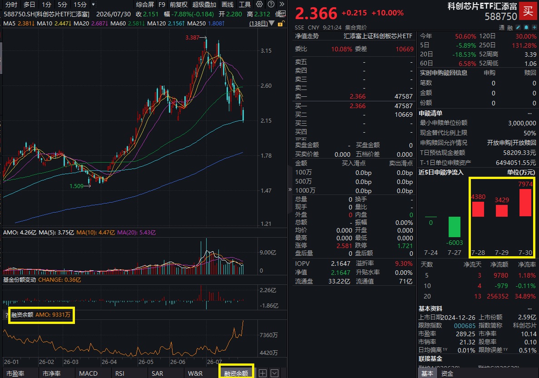The image size is (539, 378).
Task: Click the red 买 buy button
Action: click(x=529, y=11)
